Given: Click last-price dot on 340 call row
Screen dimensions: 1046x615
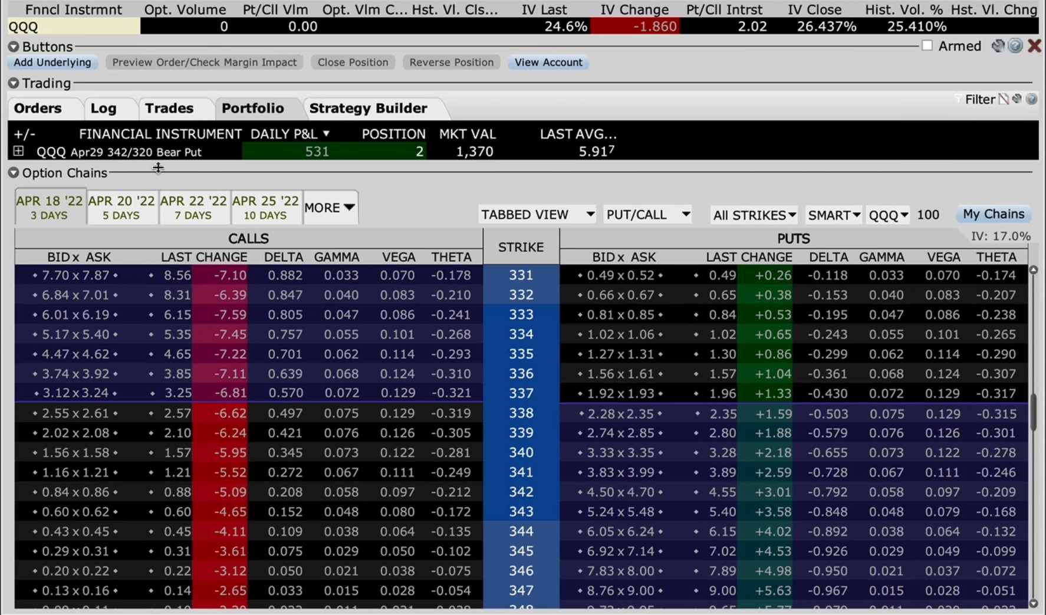Looking at the screenshot, I should [x=152, y=453].
